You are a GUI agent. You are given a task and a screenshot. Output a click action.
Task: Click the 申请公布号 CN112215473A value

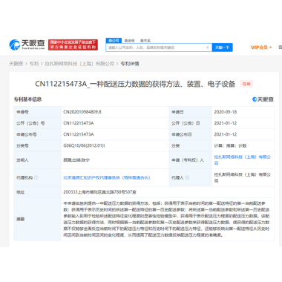tap(79, 134)
